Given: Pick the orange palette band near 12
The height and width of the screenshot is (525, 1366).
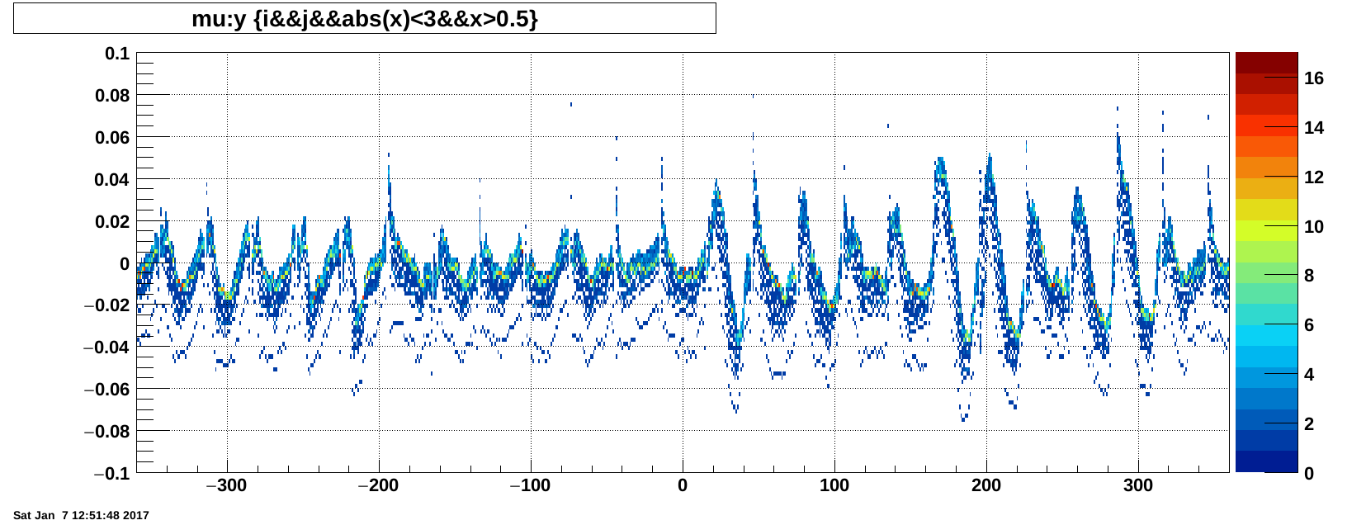Looking at the screenshot, I should (1266, 168).
